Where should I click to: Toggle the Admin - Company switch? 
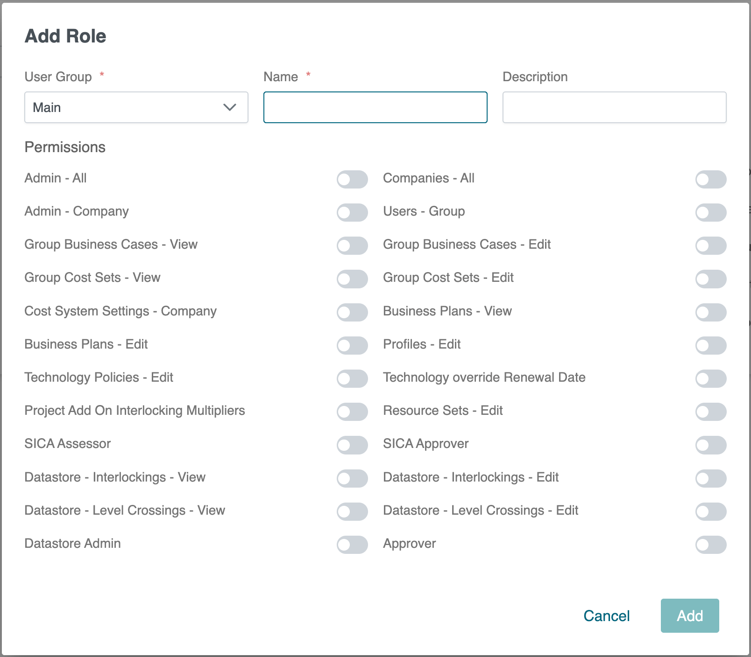pyautogui.click(x=352, y=212)
